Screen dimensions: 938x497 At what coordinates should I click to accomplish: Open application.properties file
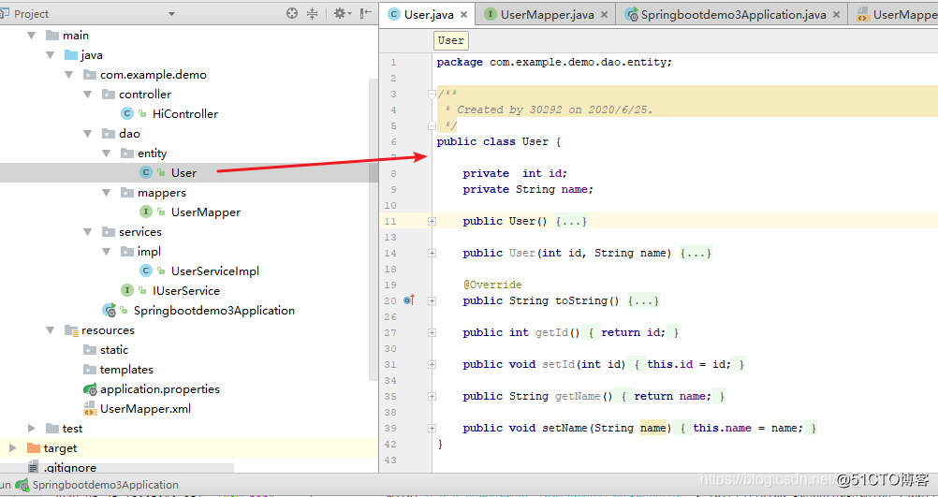(x=160, y=389)
